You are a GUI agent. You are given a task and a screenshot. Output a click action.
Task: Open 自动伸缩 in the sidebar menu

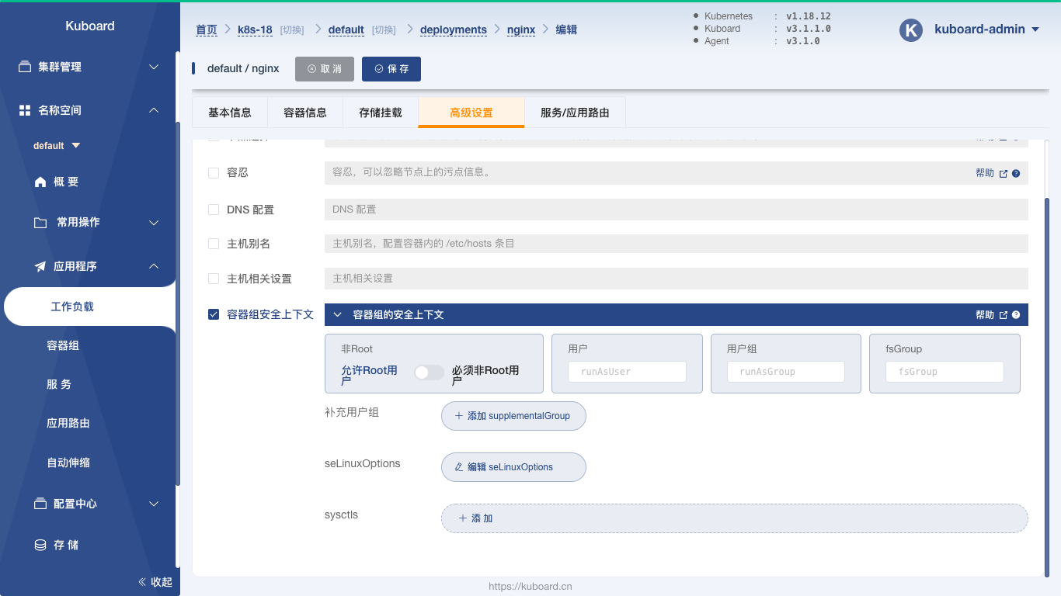tap(68, 463)
